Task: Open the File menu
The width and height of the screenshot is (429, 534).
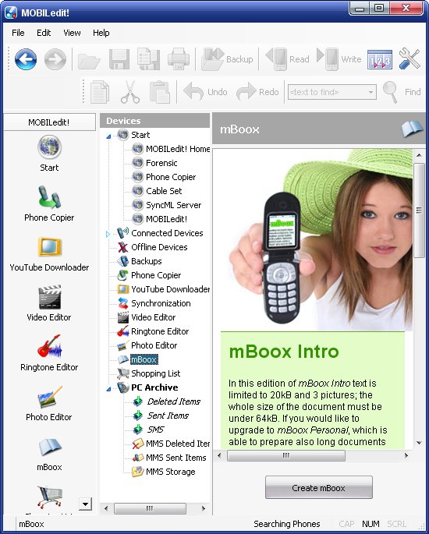Action: click(18, 33)
